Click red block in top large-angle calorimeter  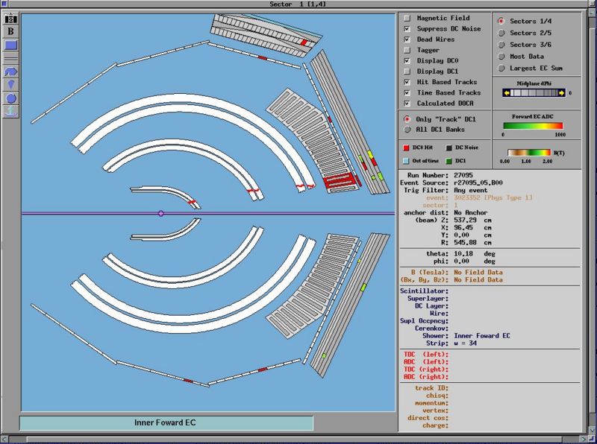point(304,42)
